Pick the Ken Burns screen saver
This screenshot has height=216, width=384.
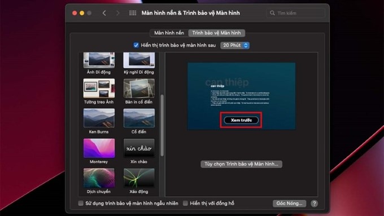[99, 118]
